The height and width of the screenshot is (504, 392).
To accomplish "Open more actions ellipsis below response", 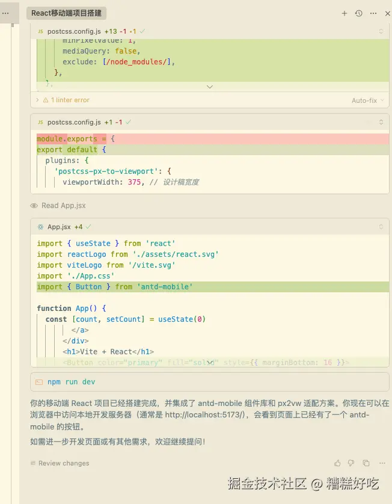I will (382, 463).
